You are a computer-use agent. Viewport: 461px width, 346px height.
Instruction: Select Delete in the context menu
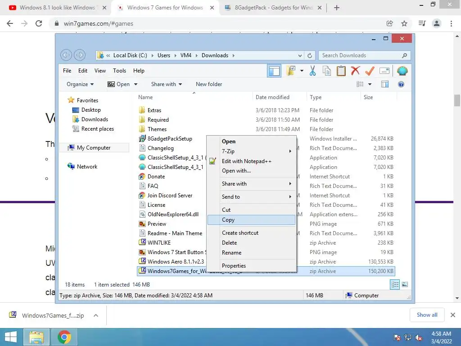coord(252,243)
